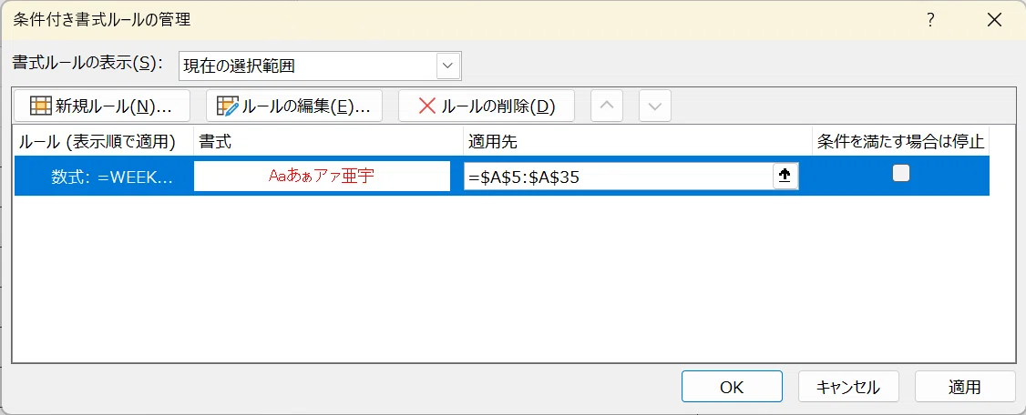
Task: Click the 条件を満たす場合は停止 column header
Action: click(x=901, y=141)
